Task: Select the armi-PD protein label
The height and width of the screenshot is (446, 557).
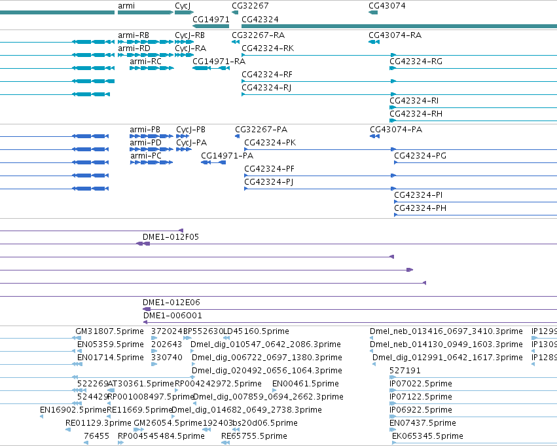Action: (x=146, y=143)
